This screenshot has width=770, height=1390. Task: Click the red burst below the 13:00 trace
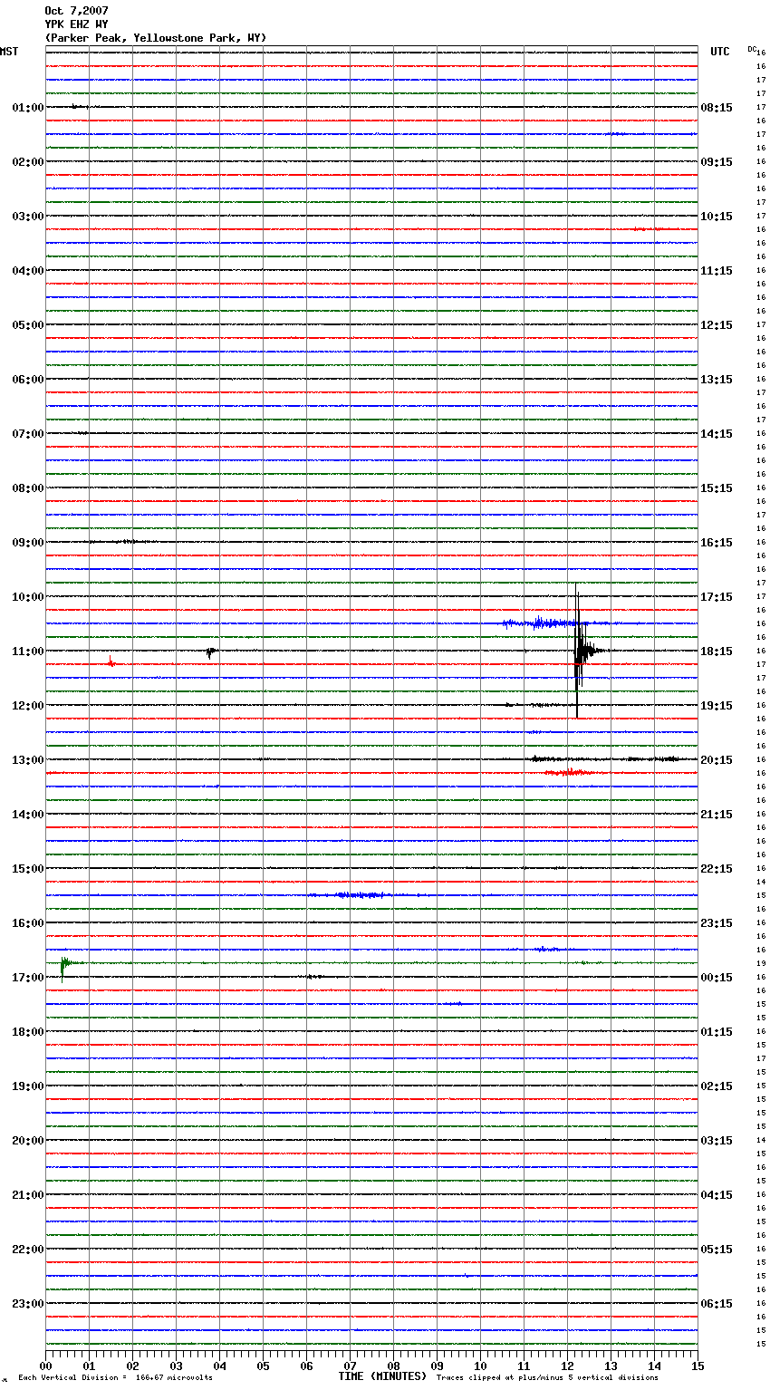pos(570,772)
